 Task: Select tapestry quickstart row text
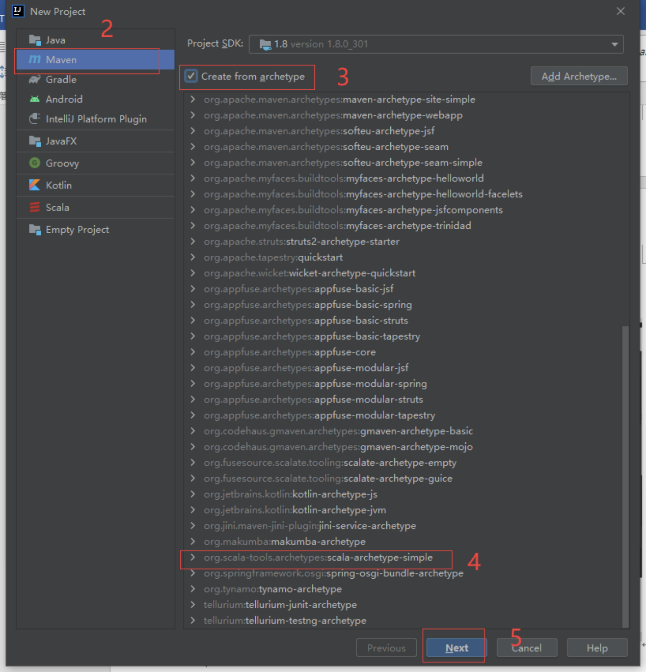pos(273,257)
